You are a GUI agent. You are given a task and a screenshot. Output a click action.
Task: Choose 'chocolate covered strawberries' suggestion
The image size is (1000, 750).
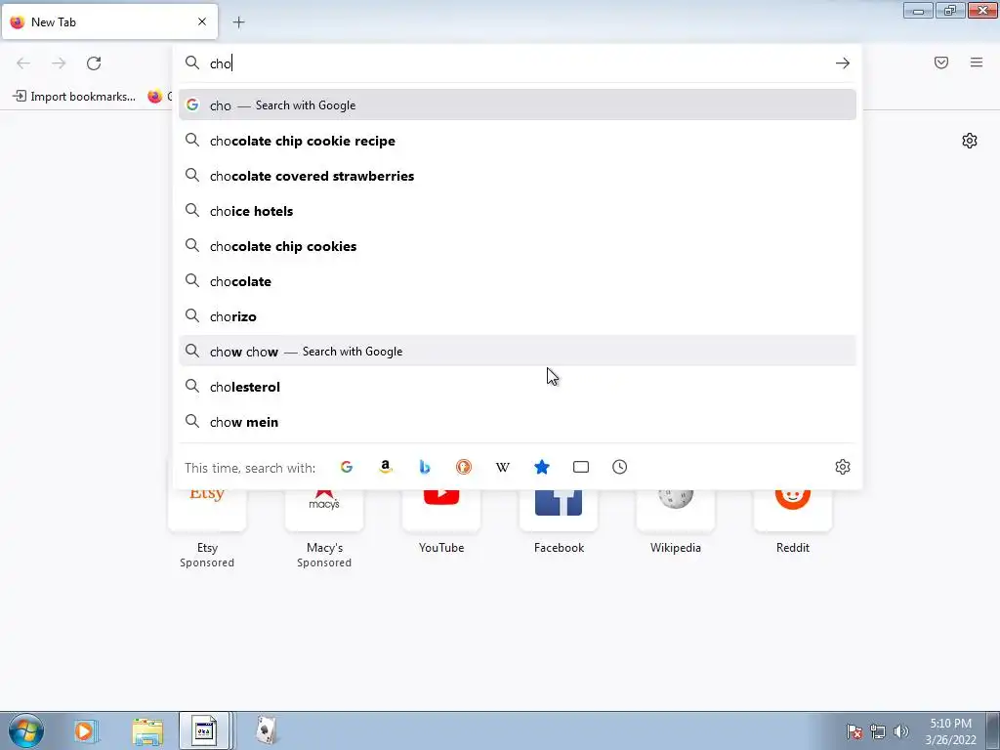point(518,176)
